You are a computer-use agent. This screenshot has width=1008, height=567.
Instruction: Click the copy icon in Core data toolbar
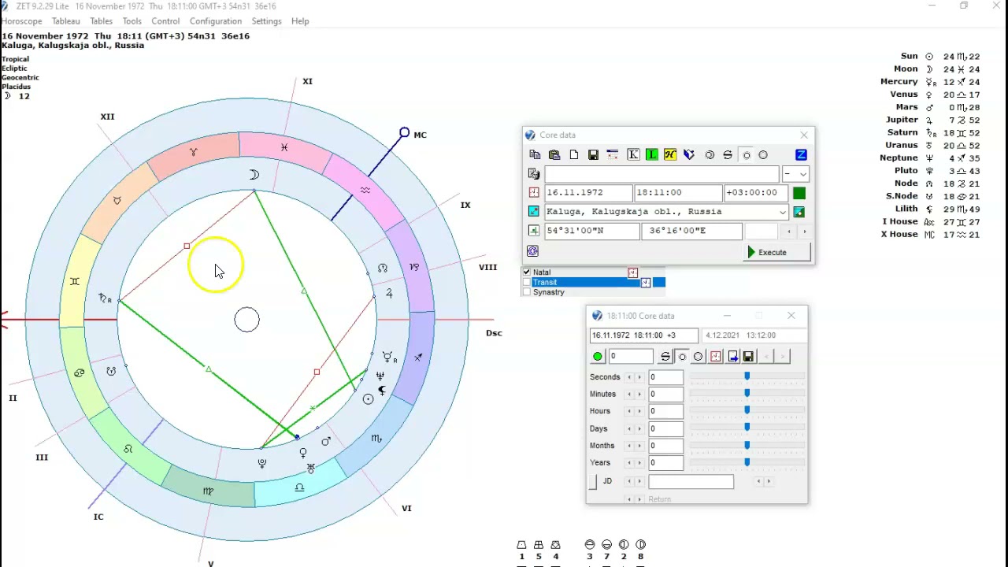[535, 155]
